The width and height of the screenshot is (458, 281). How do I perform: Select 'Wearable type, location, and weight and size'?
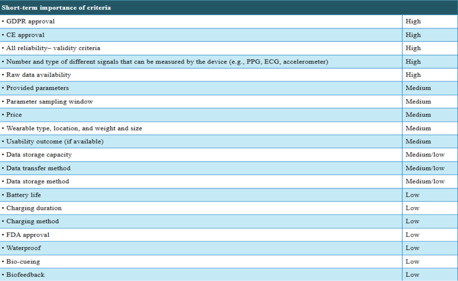[74, 128]
